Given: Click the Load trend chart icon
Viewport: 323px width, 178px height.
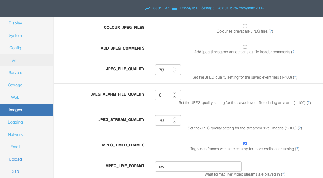Looking at the screenshot, I should pos(148,8).
